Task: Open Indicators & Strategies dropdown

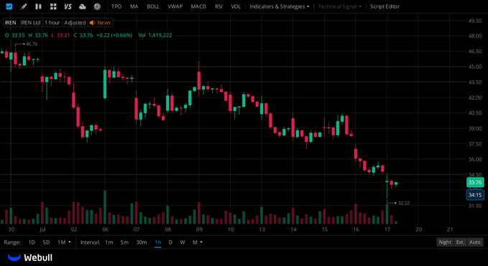Action: 280,6
